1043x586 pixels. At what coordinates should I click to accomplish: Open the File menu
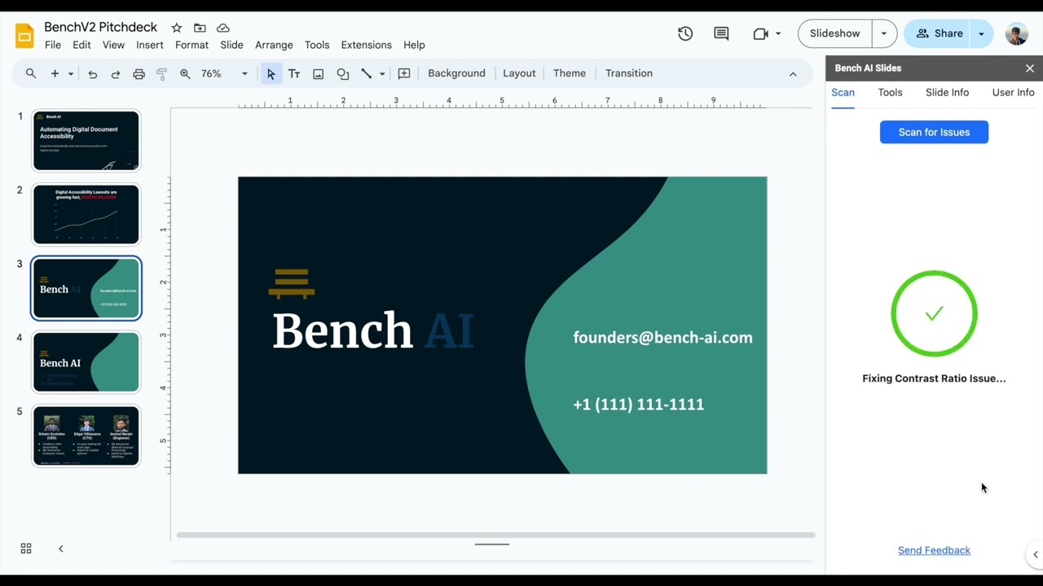pos(53,45)
